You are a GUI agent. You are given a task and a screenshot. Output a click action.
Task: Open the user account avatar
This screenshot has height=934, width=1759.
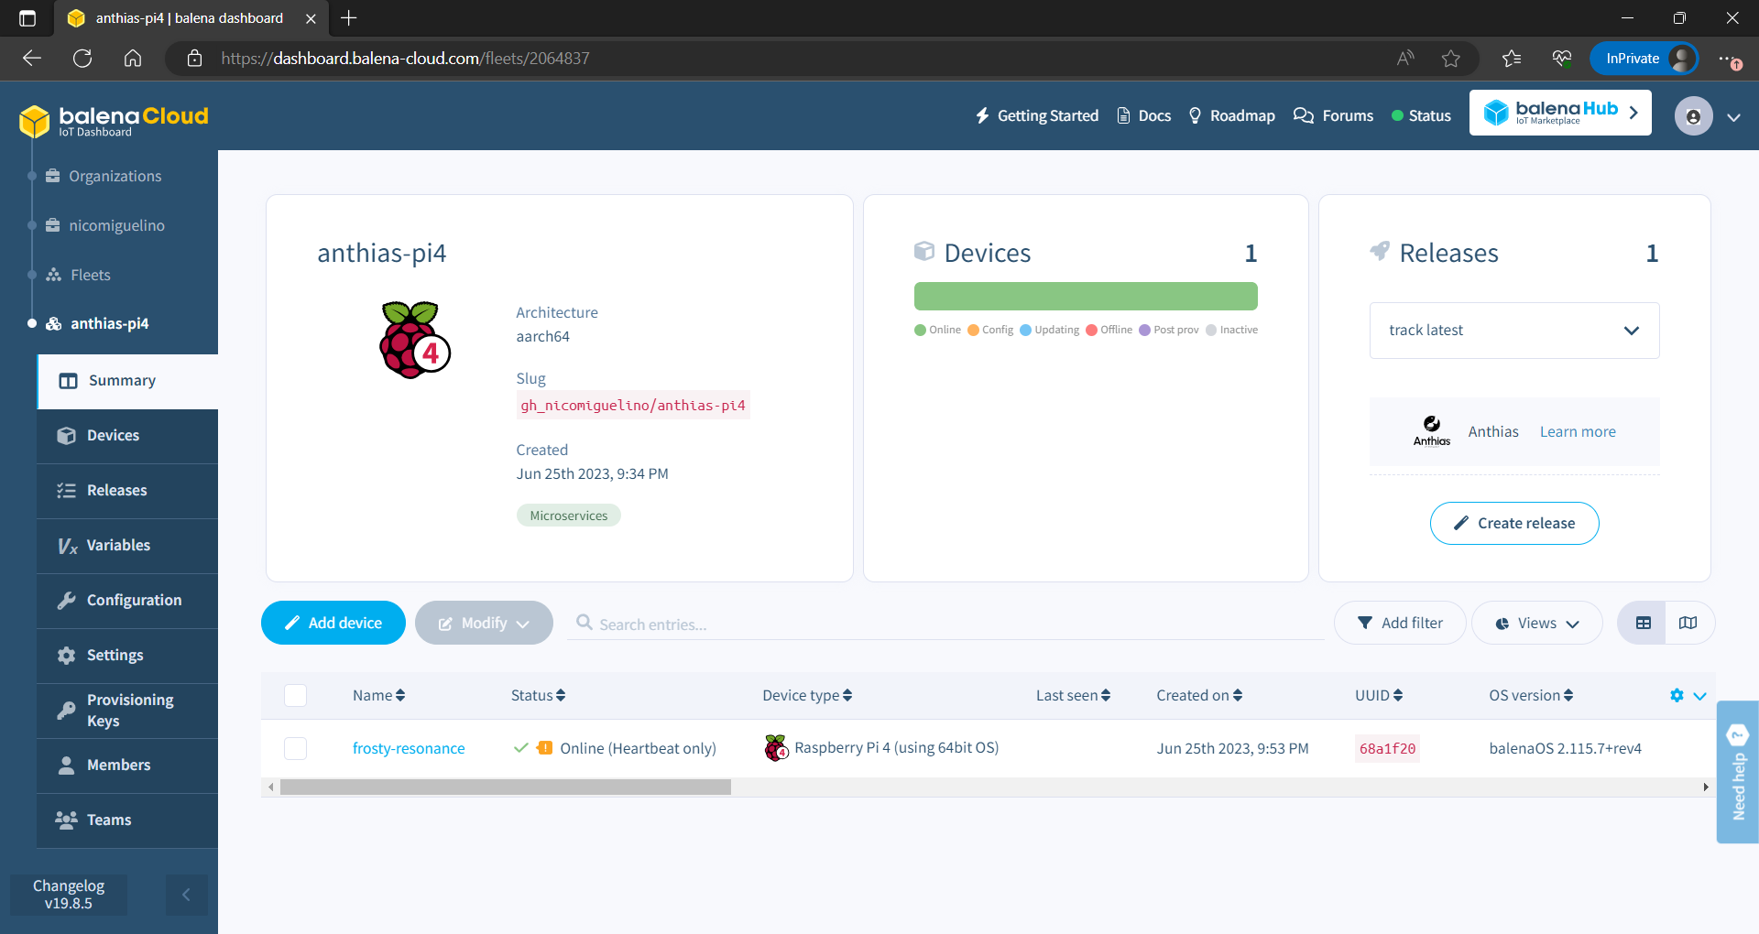click(1693, 116)
